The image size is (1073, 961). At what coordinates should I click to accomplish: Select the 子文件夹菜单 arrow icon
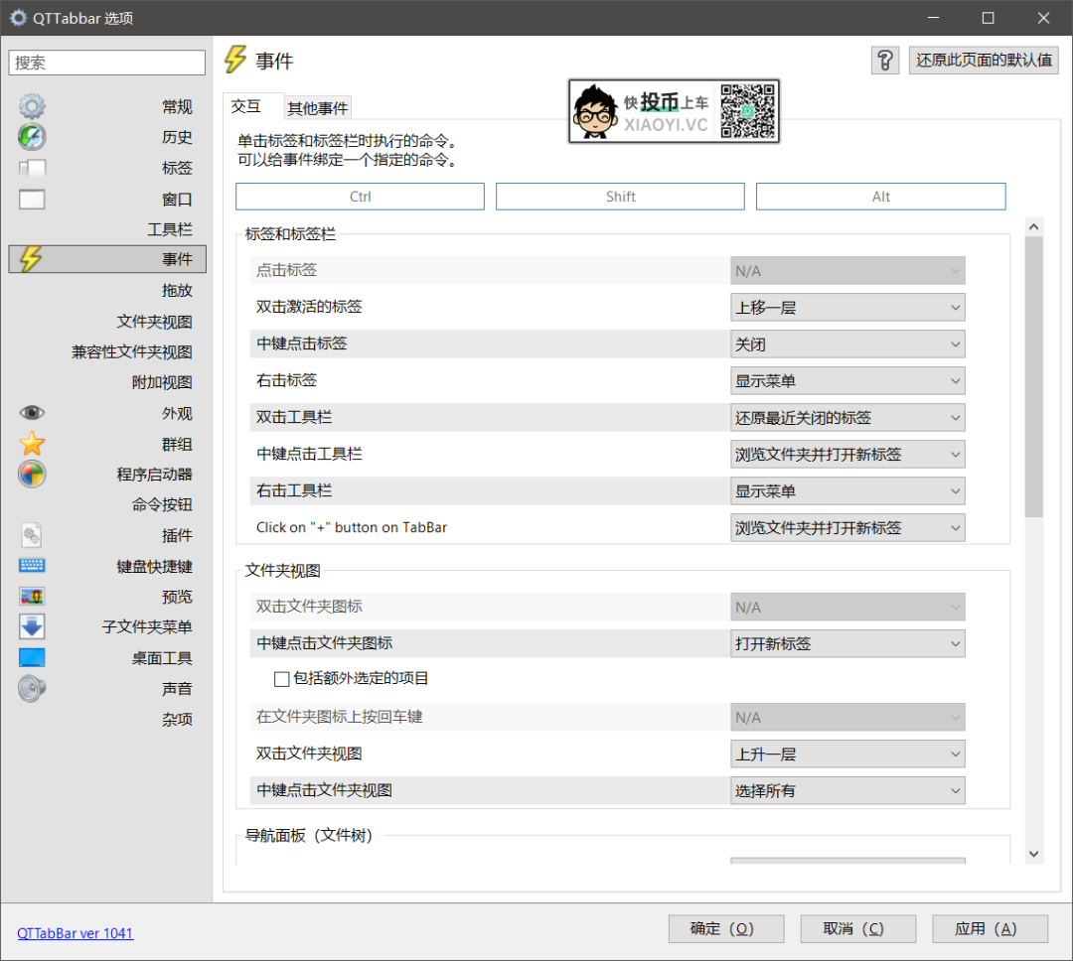33,627
